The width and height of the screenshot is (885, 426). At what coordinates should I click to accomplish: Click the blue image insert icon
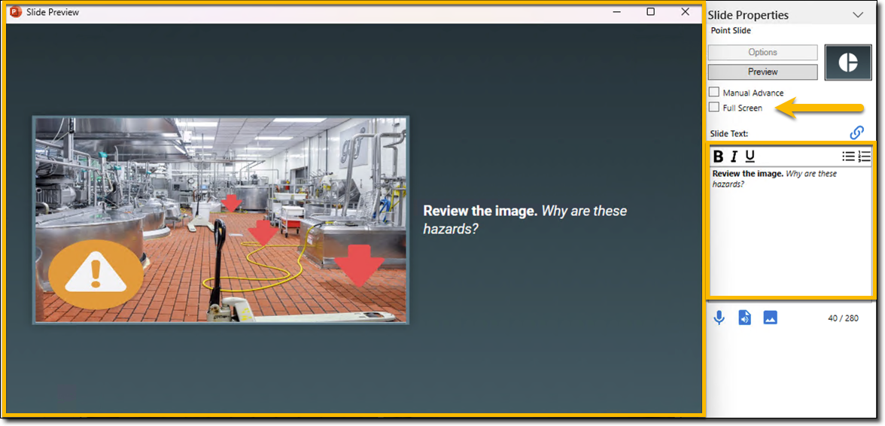coord(770,318)
